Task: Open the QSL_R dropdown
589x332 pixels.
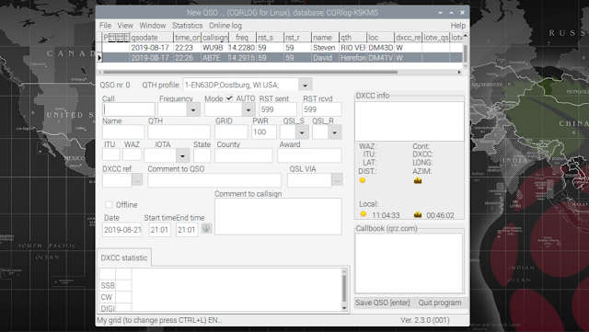Action: [x=335, y=132]
